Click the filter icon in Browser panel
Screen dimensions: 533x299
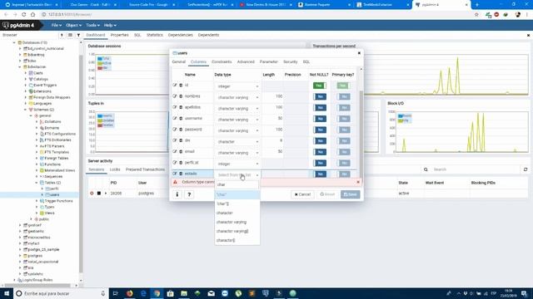click(x=78, y=35)
